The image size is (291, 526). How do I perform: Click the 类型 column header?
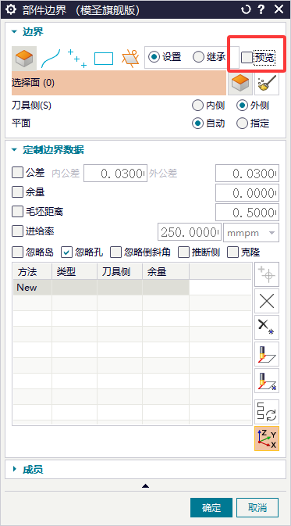(74, 271)
